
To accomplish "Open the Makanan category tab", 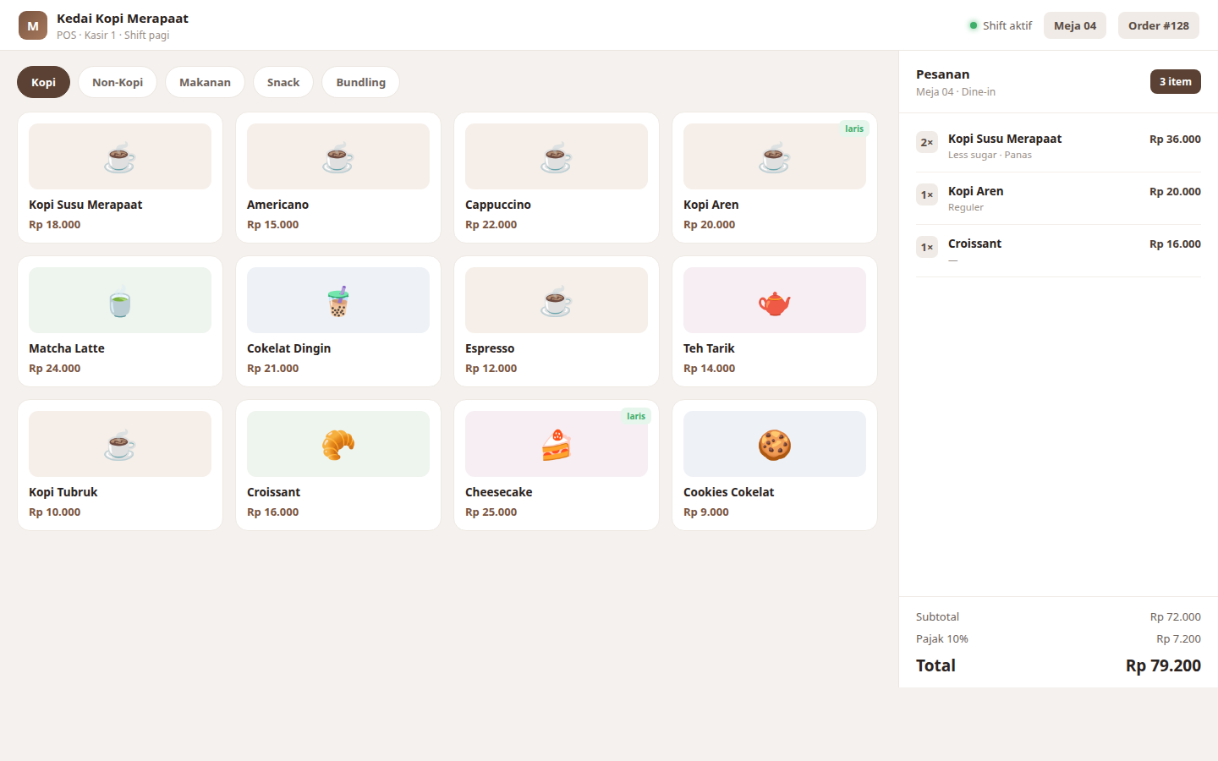I will pyautogui.click(x=205, y=82).
